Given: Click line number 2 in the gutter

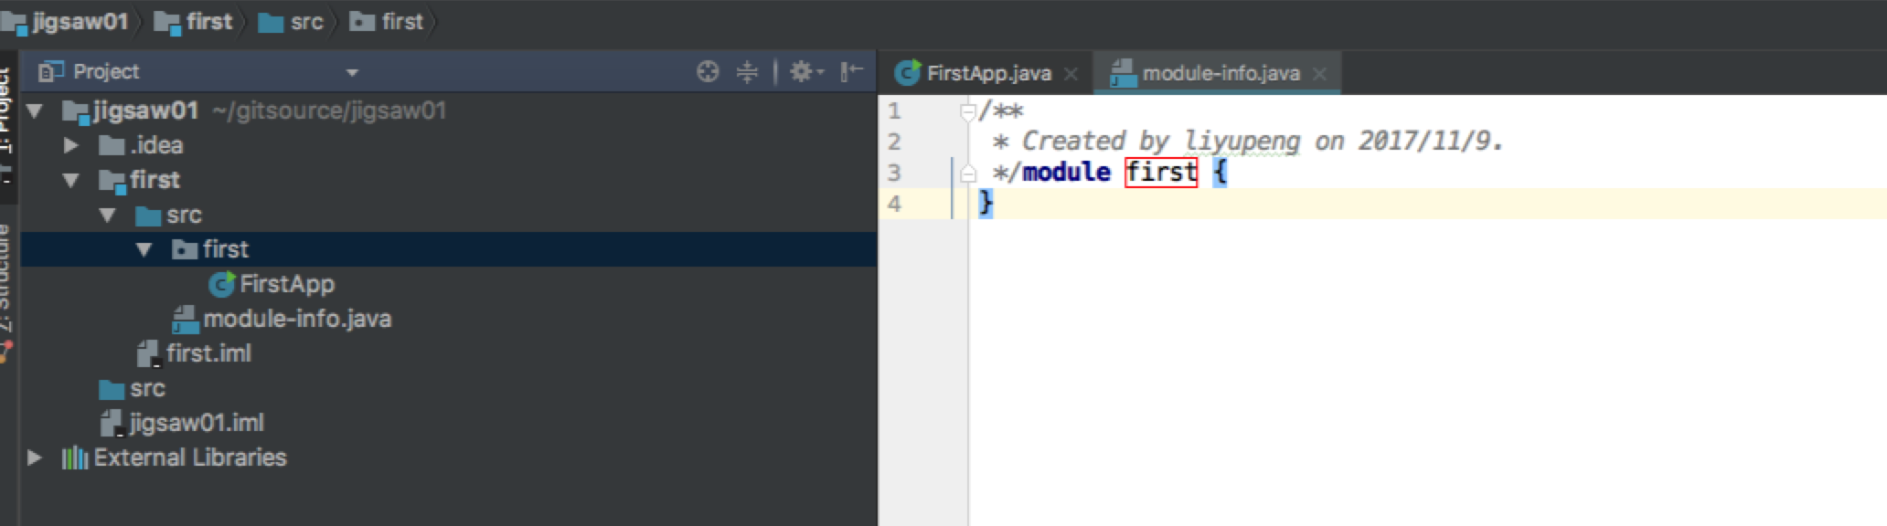Looking at the screenshot, I should pyautogui.click(x=894, y=142).
